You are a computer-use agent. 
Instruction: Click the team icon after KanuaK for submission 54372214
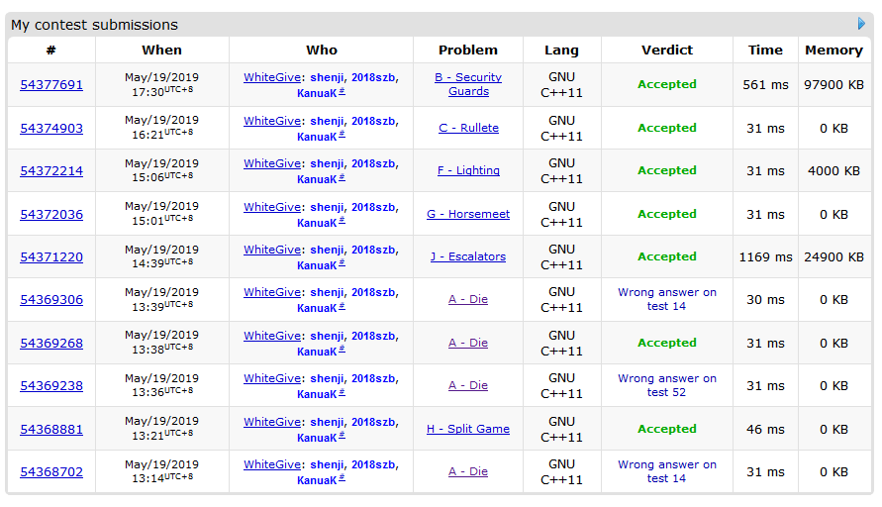coord(343,178)
